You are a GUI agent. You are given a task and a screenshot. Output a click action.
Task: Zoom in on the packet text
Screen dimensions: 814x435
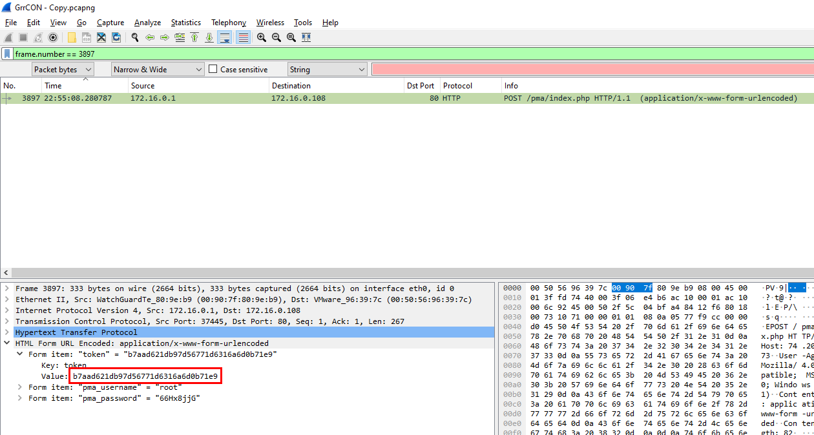[262, 37]
